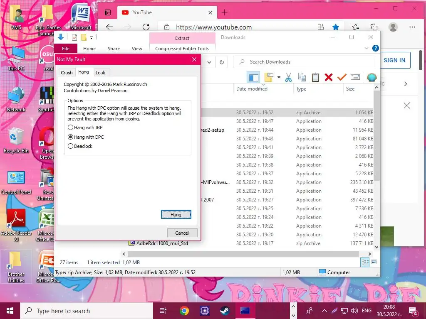Open Steam from the taskbar
Screen dimensions: 426x319
tap(225, 311)
